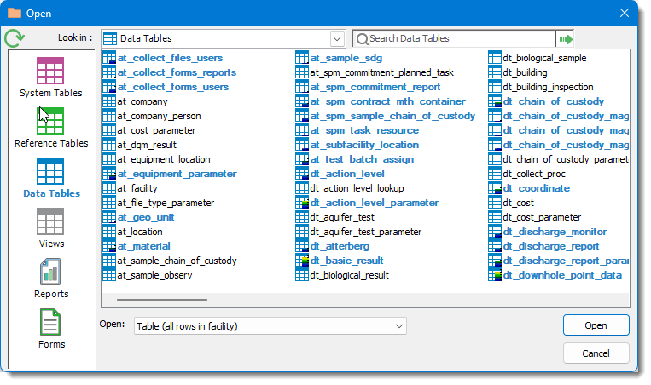Click the icon next to dt_downhole_point_data
Viewport: 651px width, 385px height.
point(495,275)
